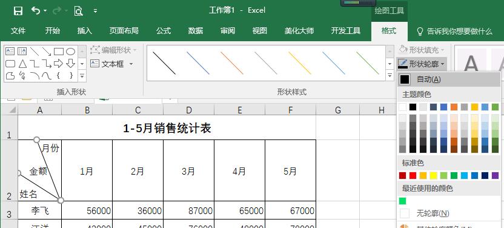Select the curve shape

point(47,76)
